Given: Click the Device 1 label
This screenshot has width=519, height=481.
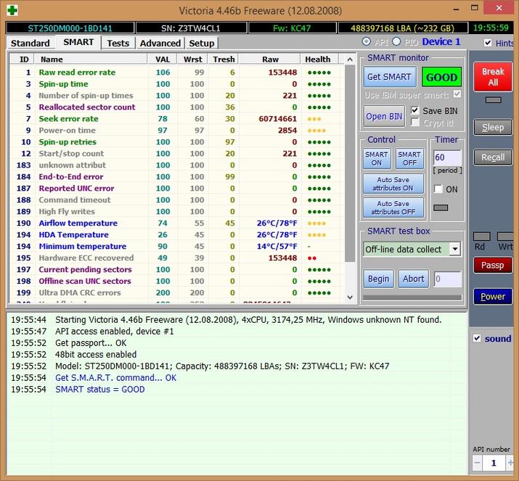Looking at the screenshot, I should point(441,41).
